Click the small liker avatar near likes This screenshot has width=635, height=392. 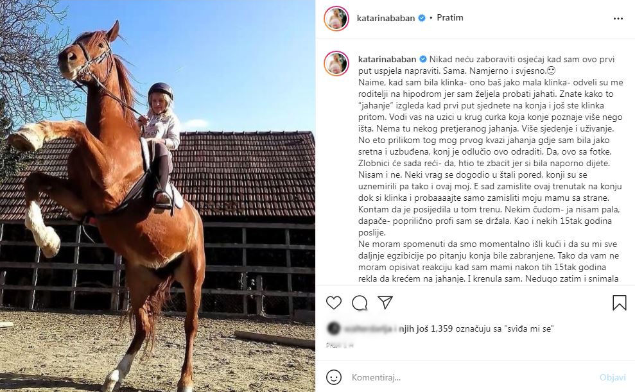tap(333, 329)
